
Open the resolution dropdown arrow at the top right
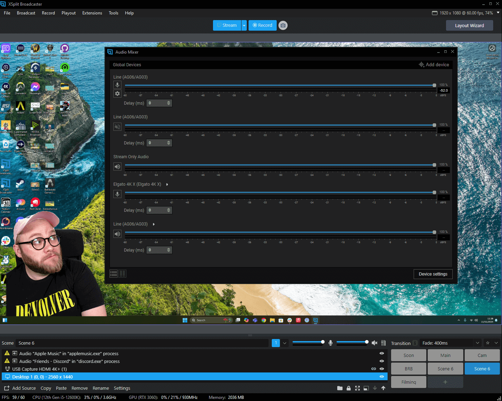(x=498, y=13)
